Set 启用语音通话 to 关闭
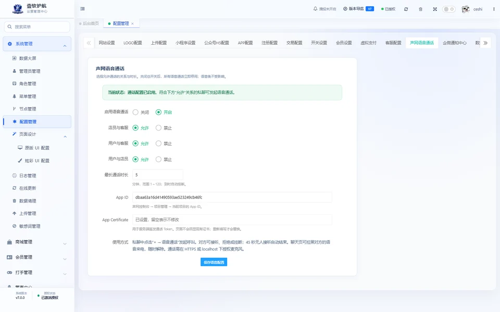 pyautogui.click(x=135, y=112)
